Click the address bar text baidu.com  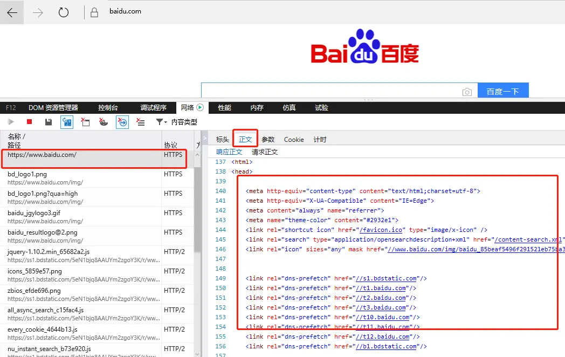(x=125, y=11)
